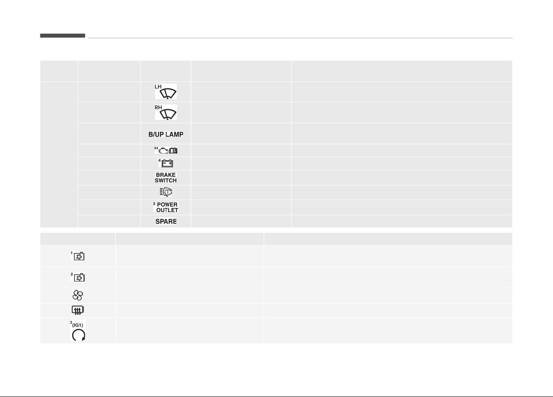Screen dimensions: 553x397
Task: Click the cooling fan 2 icon
Action: tap(78, 277)
